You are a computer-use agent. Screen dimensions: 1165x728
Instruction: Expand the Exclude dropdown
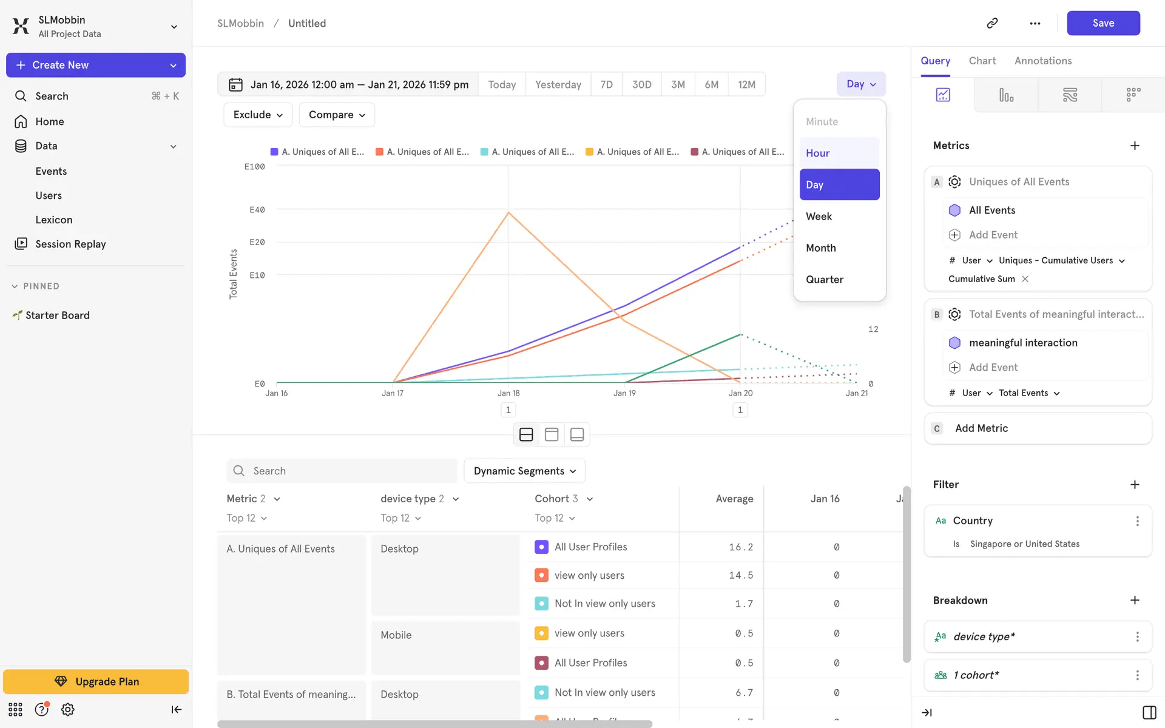[x=258, y=115]
